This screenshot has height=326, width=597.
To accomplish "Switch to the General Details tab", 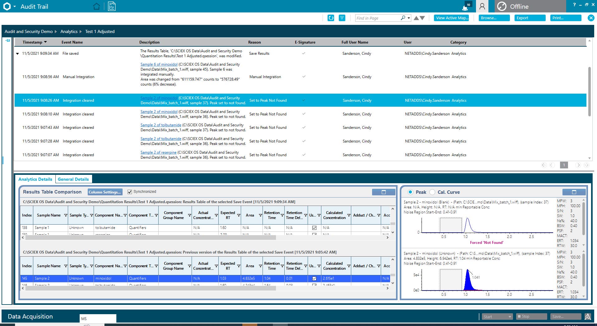I will click(73, 179).
